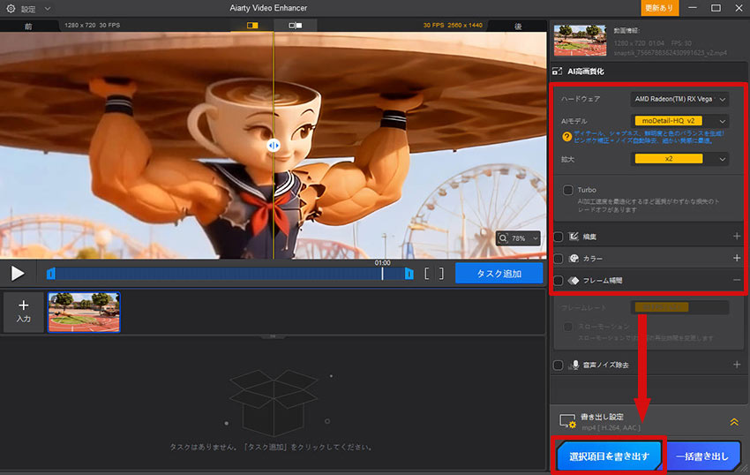Click the 前 before label tab
The height and width of the screenshot is (475, 750).
29,26
